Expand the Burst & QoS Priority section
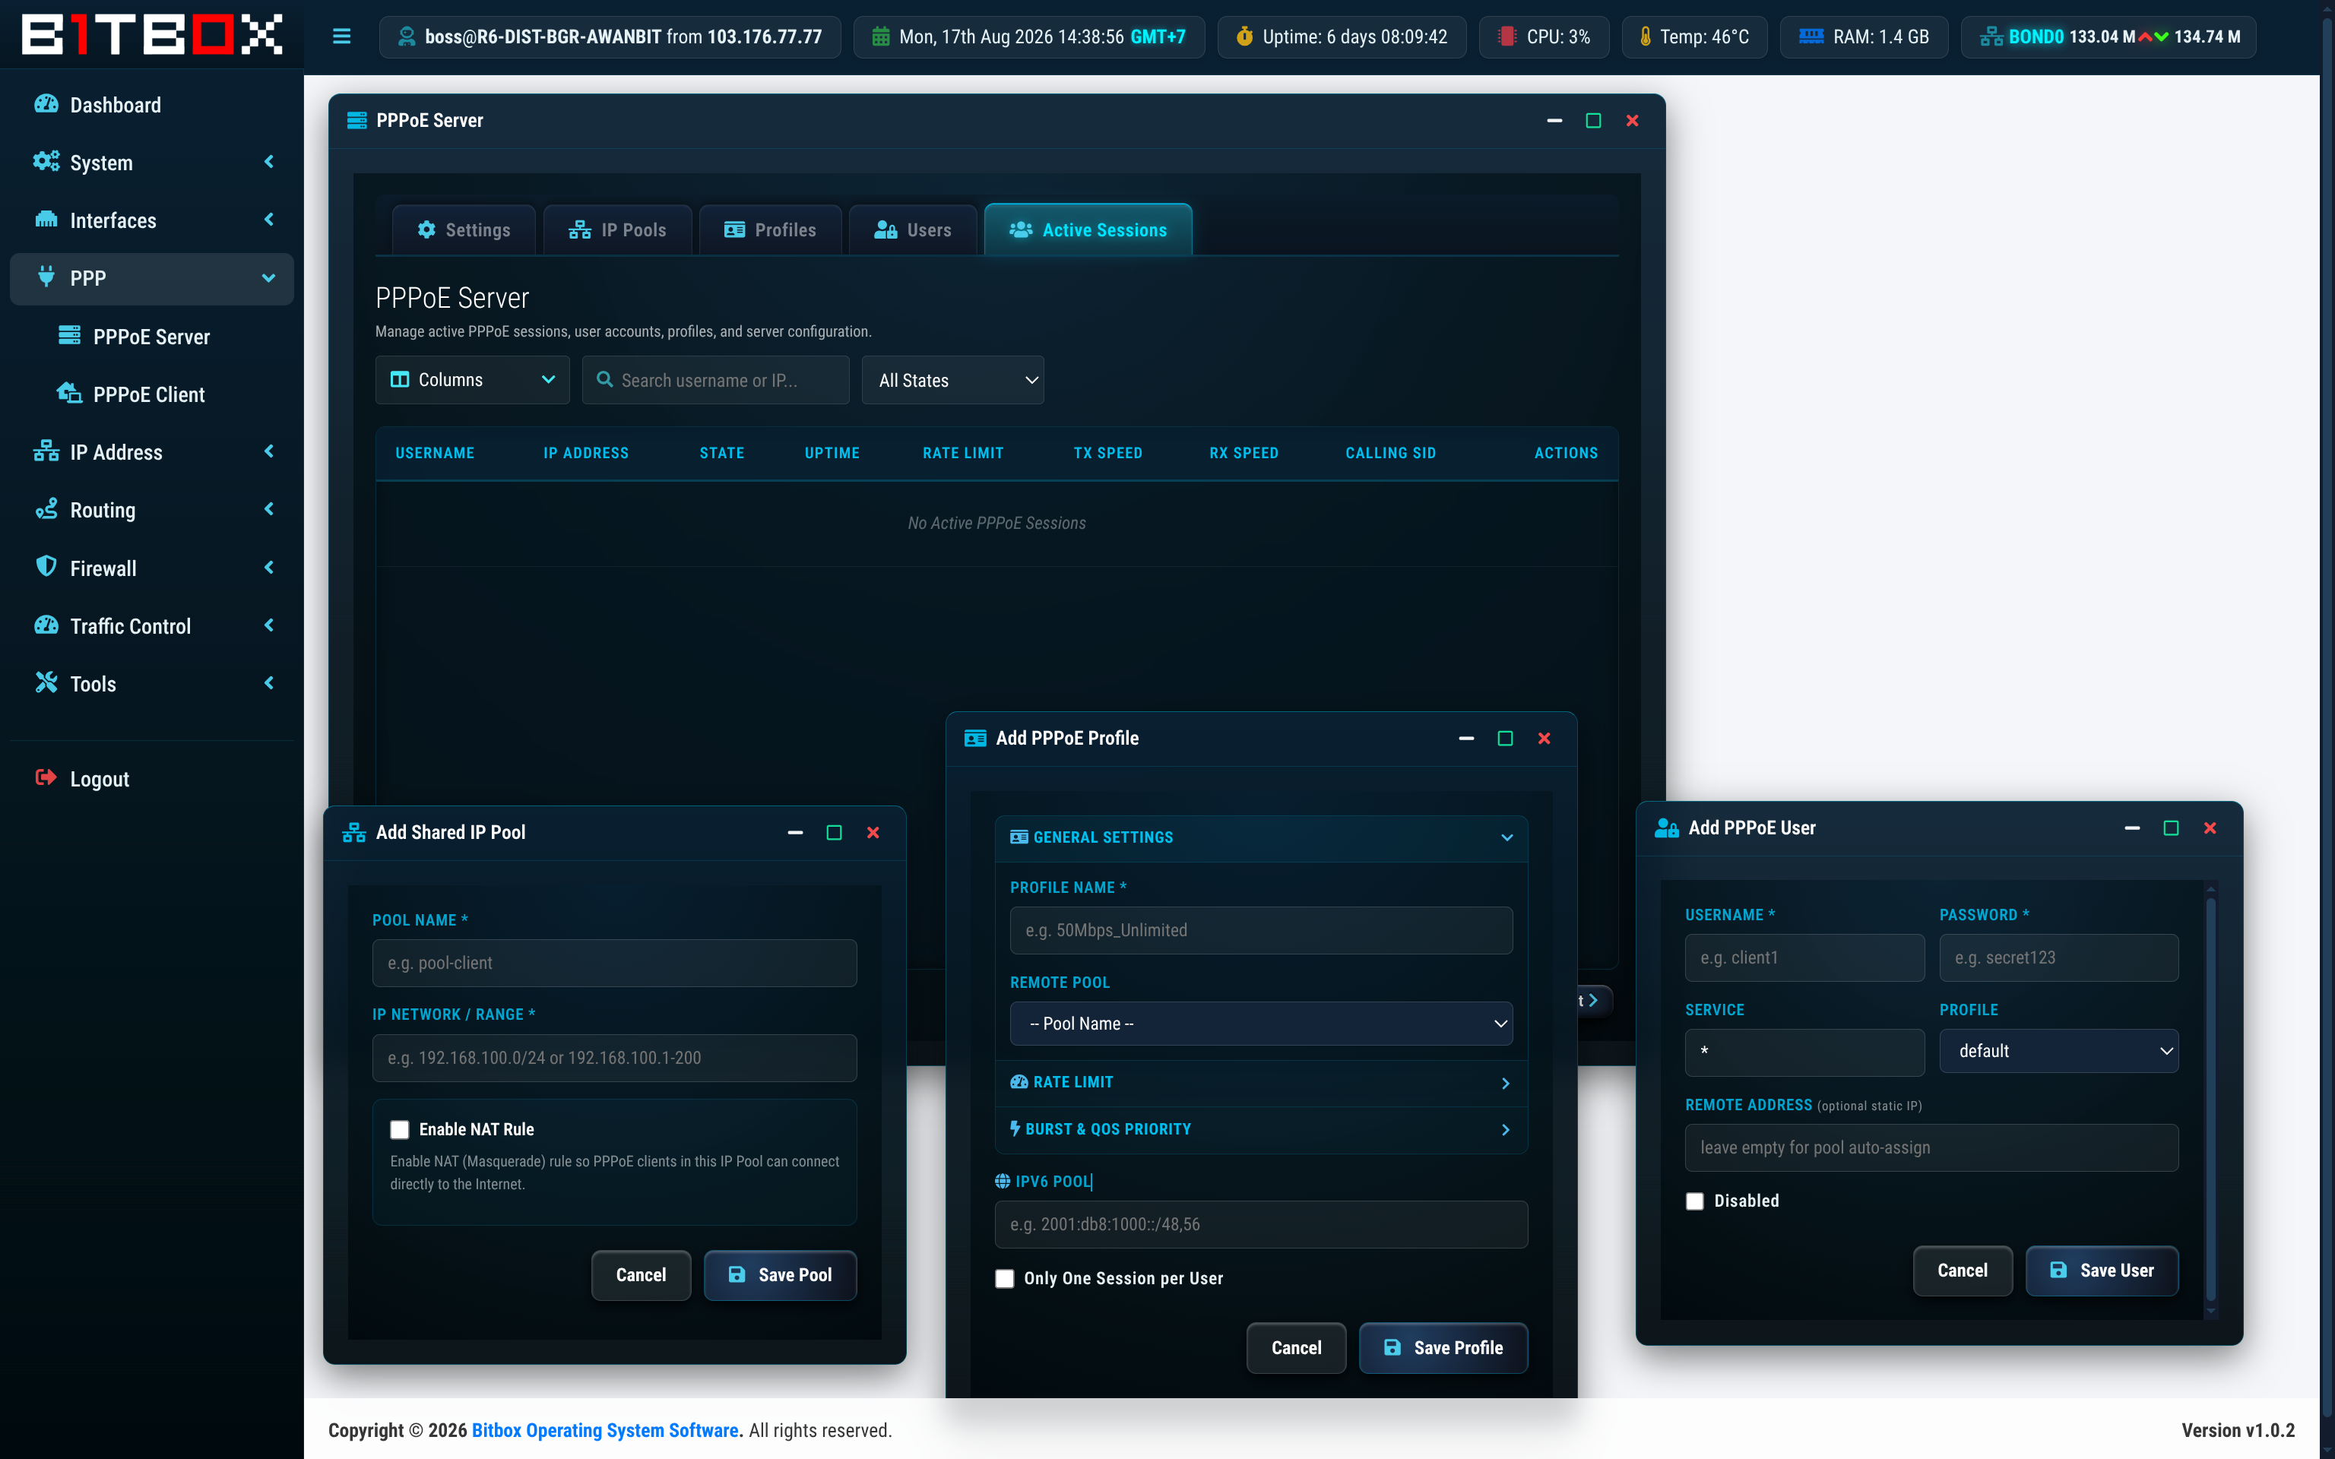Viewport: 2335px width, 1459px height. coord(1261,1129)
